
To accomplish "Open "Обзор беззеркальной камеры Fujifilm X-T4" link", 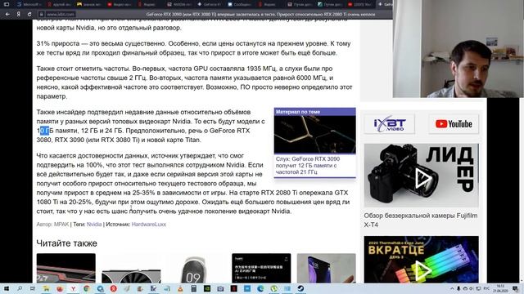I will coord(420,220).
